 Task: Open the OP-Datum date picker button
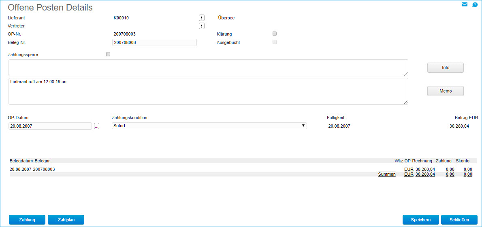tap(96, 126)
